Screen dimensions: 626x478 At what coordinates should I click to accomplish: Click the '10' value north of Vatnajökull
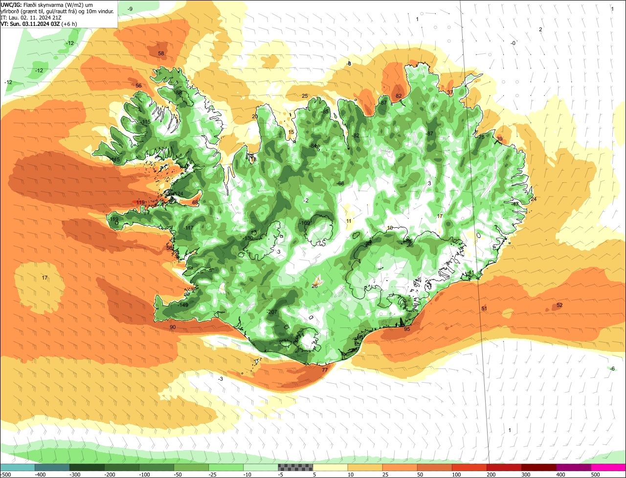(x=390, y=228)
